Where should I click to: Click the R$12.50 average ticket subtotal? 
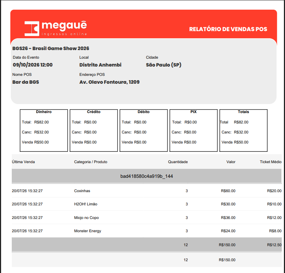pos(274,245)
